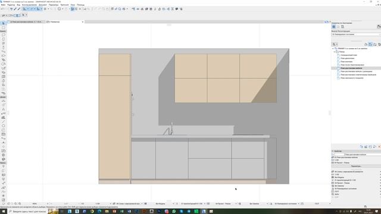Select the Arrow tool in the toolbox
The width and height of the screenshot is (381, 214).
pyautogui.click(x=3, y=23)
